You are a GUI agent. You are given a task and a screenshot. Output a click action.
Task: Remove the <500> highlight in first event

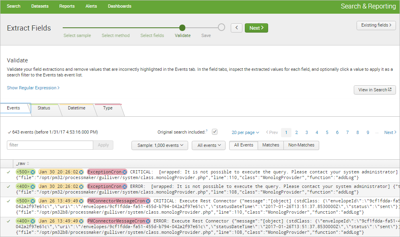click(33, 172)
